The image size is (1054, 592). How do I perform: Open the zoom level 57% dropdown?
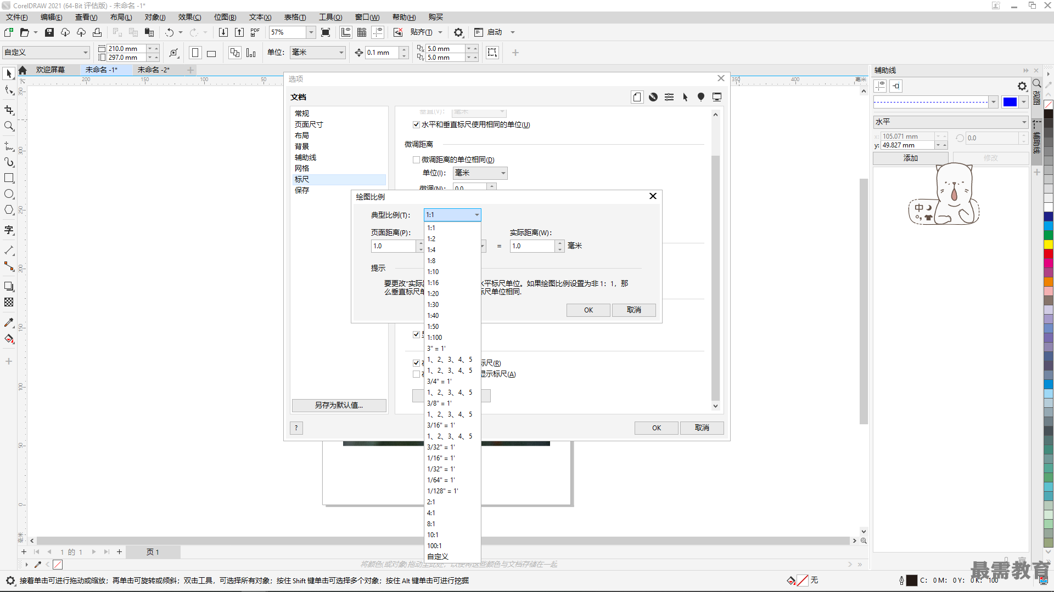(x=311, y=32)
